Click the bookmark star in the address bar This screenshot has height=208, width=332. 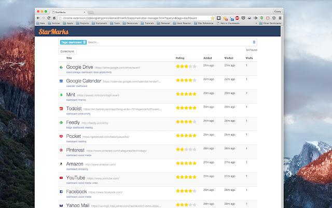[x=212, y=18]
